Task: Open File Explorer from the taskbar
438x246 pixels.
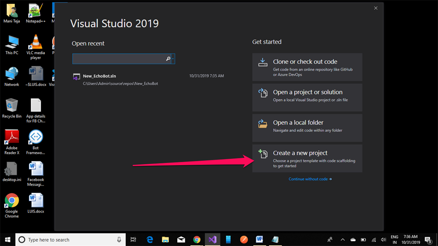Action: (165, 240)
